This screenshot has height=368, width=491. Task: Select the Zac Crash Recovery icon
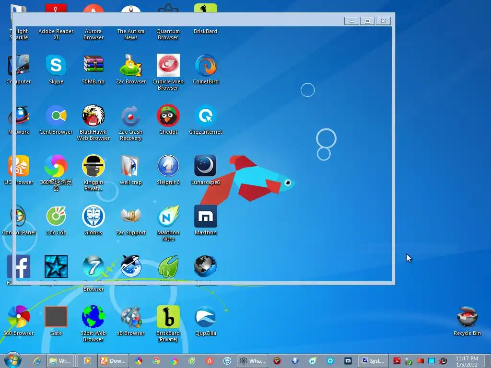[x=131, y=123]
